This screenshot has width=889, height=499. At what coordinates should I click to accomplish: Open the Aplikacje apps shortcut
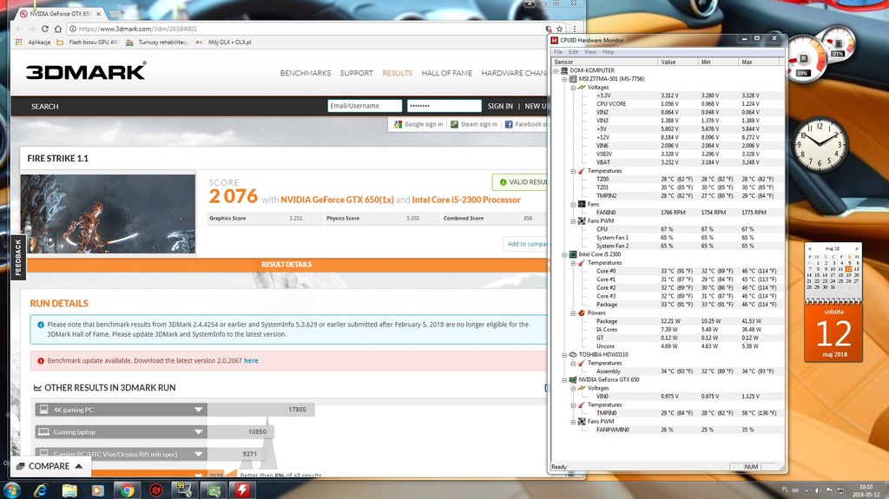(x=34, y=42)
